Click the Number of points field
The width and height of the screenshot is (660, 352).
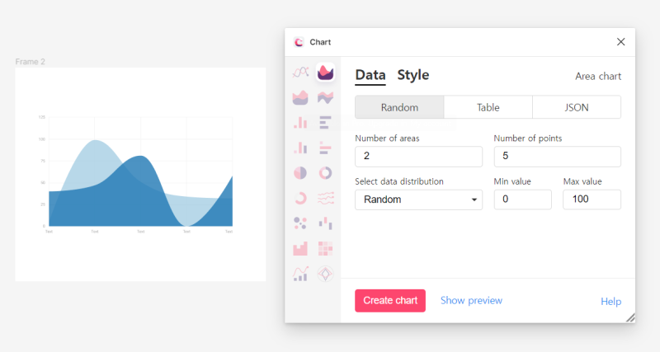(558, 156)
